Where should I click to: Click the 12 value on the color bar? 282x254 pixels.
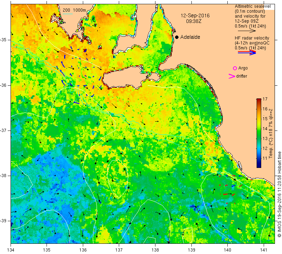(x=265, y=149)
